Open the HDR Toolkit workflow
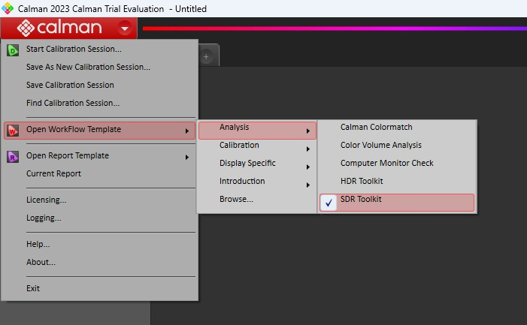527x325 pixels. (x=362, y=181)
